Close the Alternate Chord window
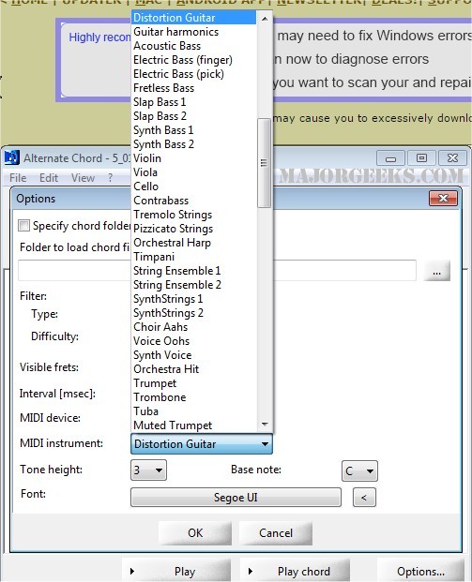Screen dimensions: 472x582 click(x=452, y=158)
